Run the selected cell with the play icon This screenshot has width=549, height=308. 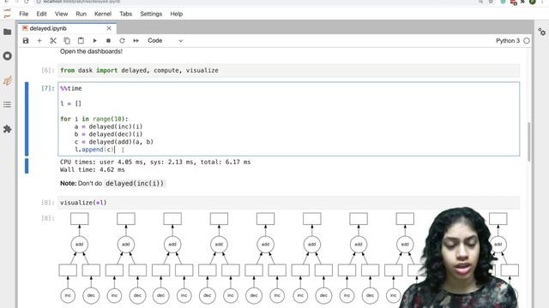coord(94,41)
